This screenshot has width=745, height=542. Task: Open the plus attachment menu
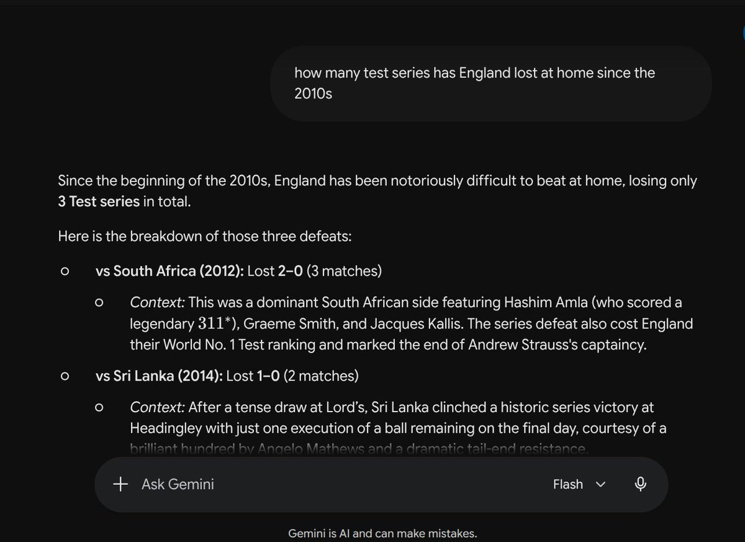point(120,484)
